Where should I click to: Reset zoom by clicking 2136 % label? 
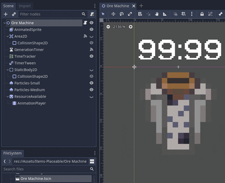(x=119, y=27)
